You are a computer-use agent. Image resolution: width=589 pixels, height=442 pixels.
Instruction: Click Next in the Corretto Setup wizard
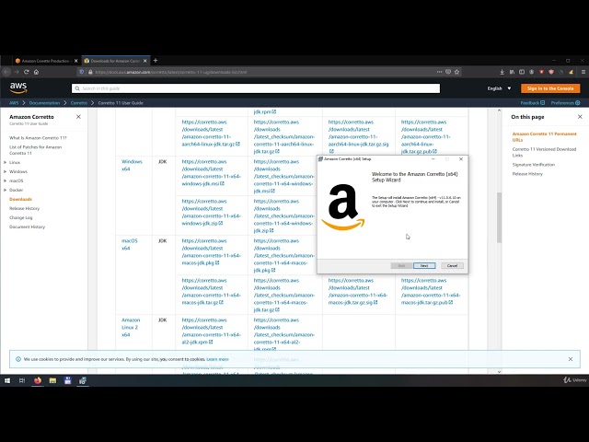tap(424, 266)
